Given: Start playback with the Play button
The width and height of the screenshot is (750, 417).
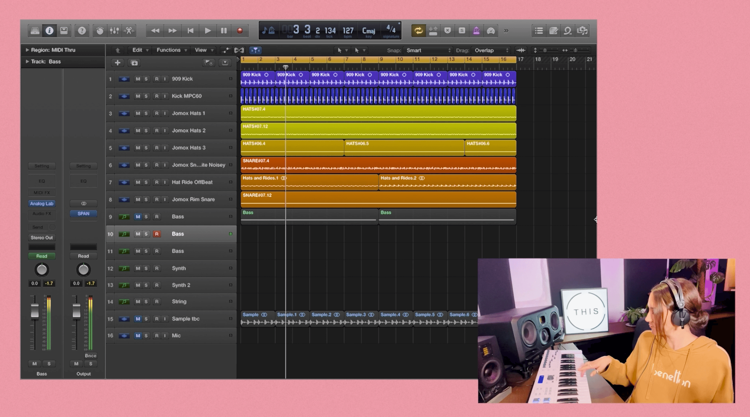Looking at the screenshot, I should point(208,31).
